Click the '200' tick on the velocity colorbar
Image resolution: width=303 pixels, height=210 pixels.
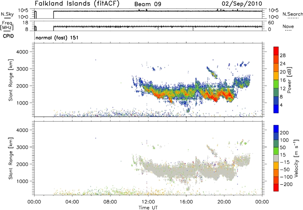[284, 133]
